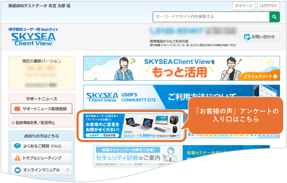The image size is (287, 183).
Task: Click the book icon for online manual
Action: (x=18, y=170)
